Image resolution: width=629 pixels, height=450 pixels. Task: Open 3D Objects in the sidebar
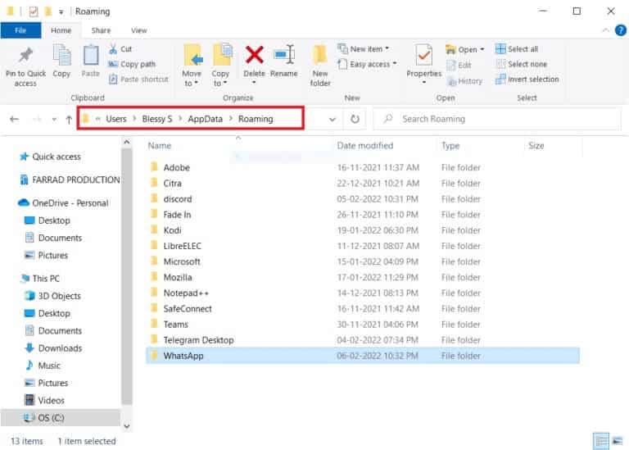pyautogui.click(x=53, y=296)
